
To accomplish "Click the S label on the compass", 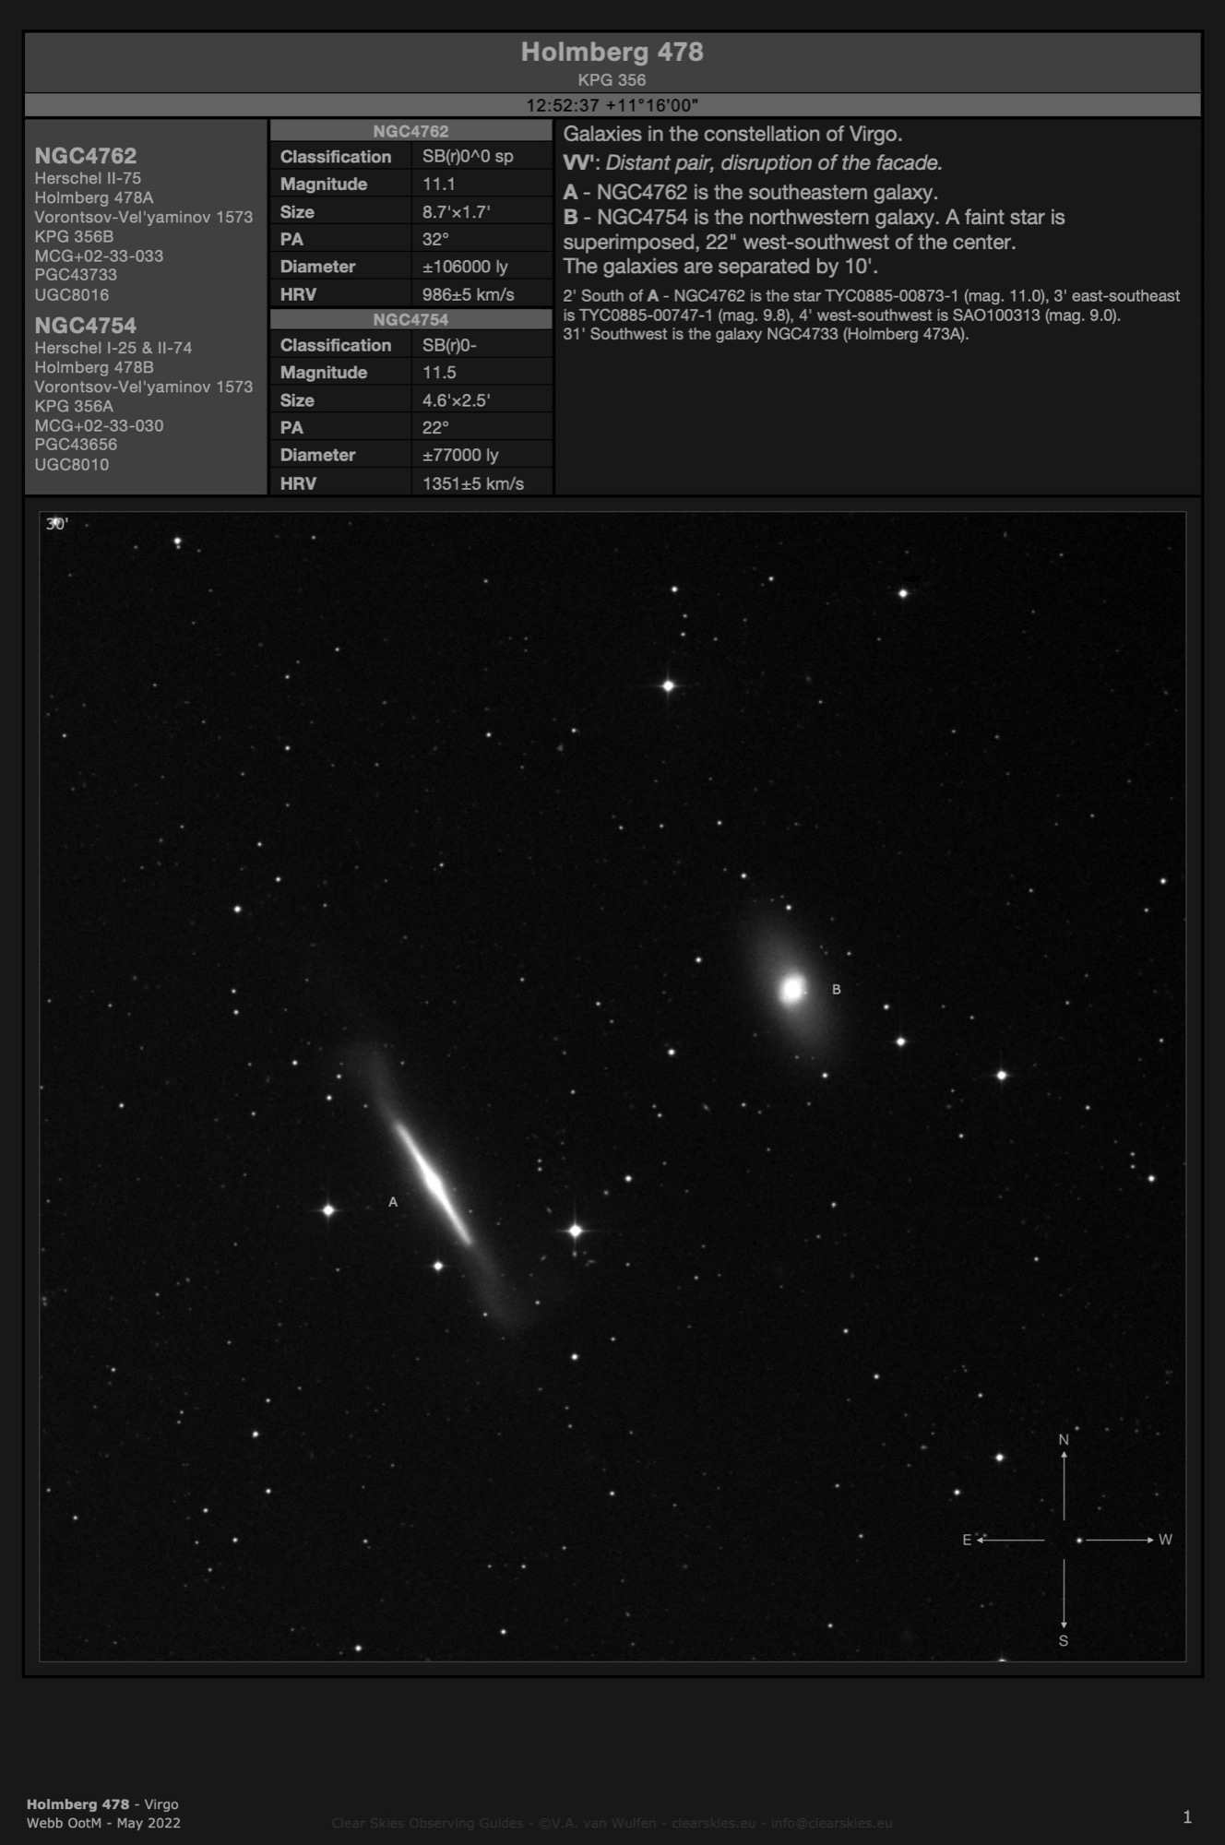I will 1064,1641.
